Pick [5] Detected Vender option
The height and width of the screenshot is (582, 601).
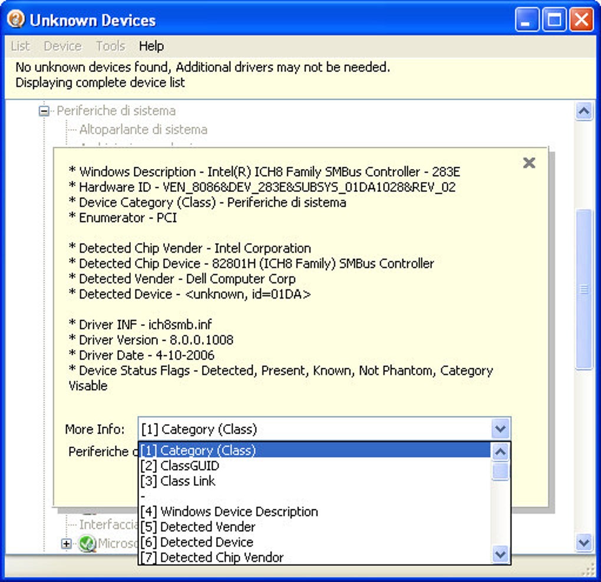coord(315,527)
